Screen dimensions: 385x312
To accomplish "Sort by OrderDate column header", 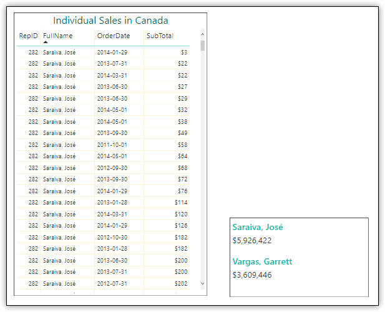I will click(114, 36).
